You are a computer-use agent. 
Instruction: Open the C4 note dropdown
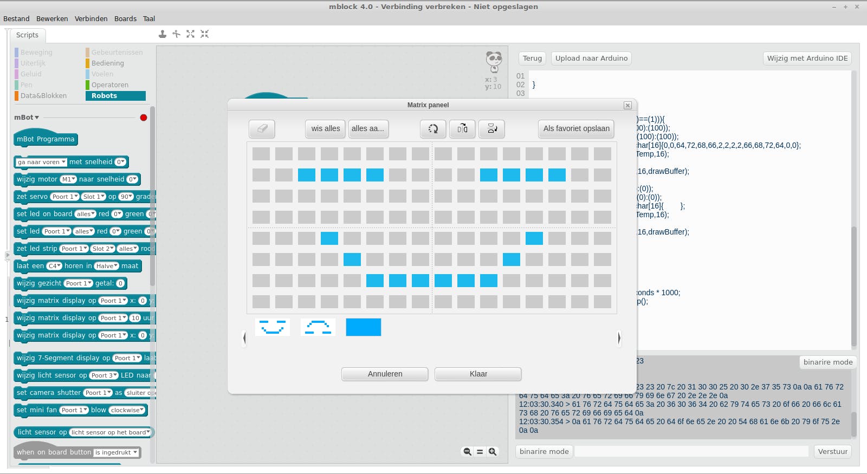click(54, 266)
